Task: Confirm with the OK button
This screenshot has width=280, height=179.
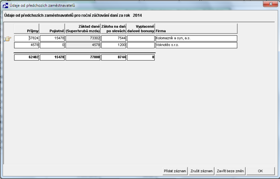Action: click(x=260, y=171)
